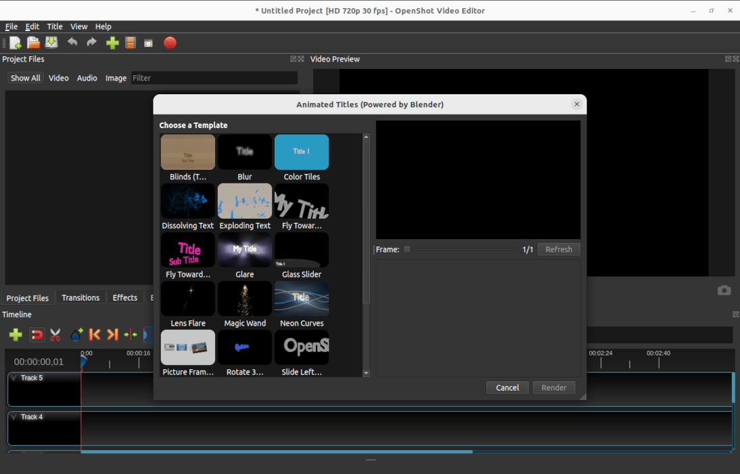Cancel the Animated Titles dialog
Image resolution: width=740 pixels, height=474 pixels.
click(507, 387)
